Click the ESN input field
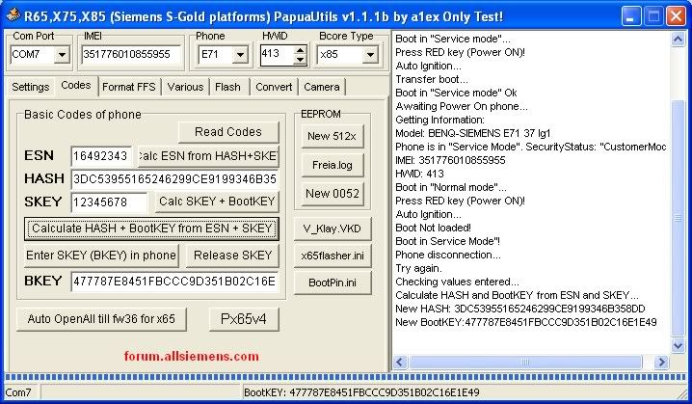 (101, 156)
